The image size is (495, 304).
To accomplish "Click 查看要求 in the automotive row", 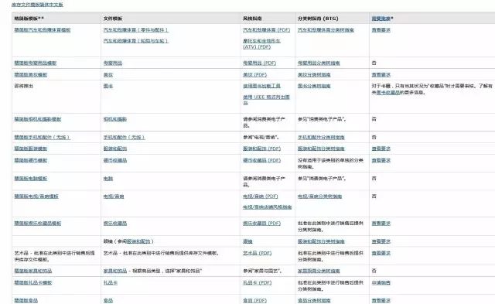I will 381,30.
